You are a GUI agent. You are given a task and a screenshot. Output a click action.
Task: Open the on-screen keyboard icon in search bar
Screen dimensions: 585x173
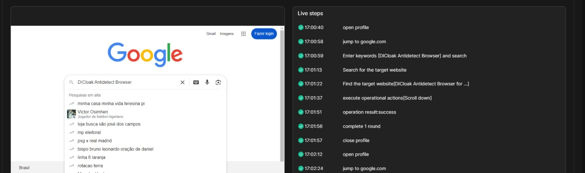pyautogui.click(x=196, y=82)
